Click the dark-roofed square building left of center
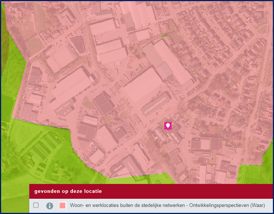274x214 pixels. coord(103,104)
